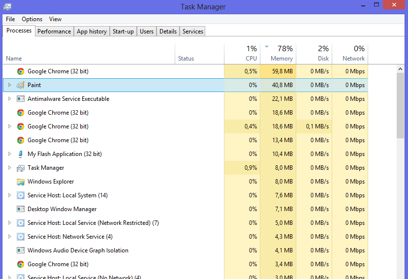408x279 pixels.
Task: Click the Antimalware Service Executable icon
Action: (x=20, y=99)
